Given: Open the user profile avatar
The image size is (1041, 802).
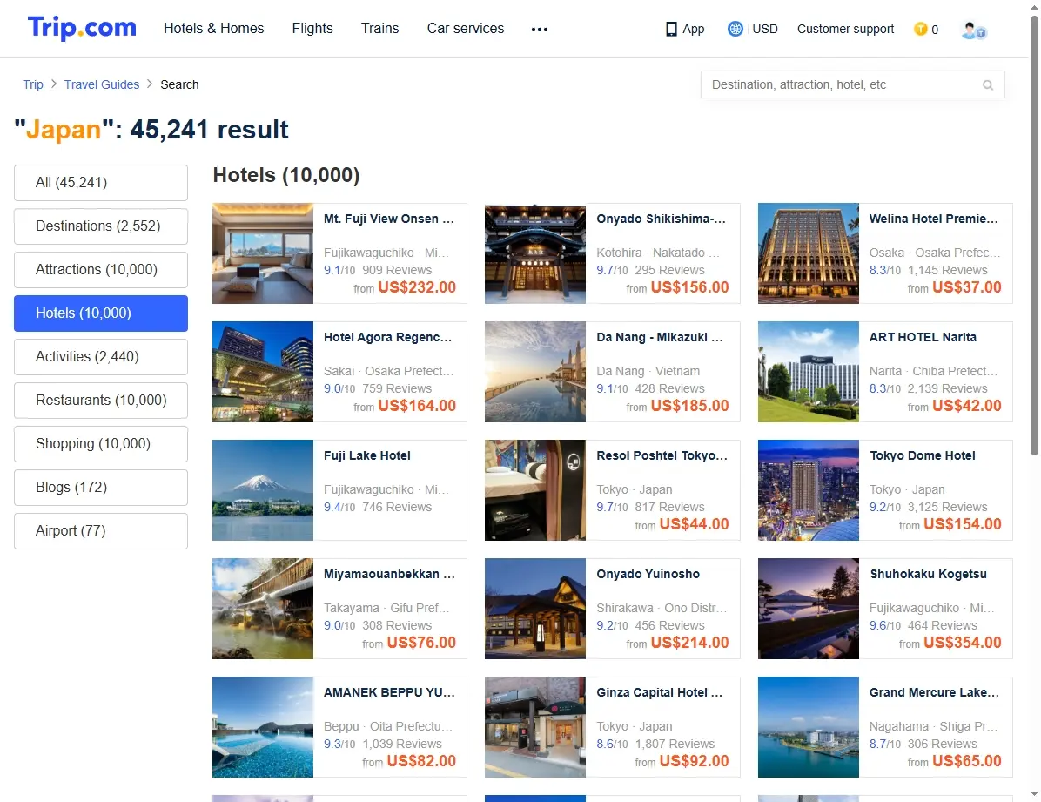Looking at the screenshot, I should pos(973,30).
